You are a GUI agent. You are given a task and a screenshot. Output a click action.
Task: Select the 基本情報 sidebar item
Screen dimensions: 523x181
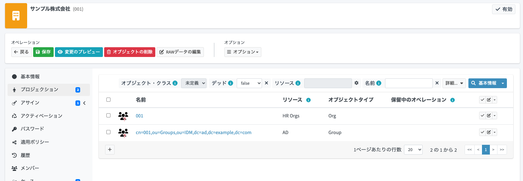click(49, 76)
